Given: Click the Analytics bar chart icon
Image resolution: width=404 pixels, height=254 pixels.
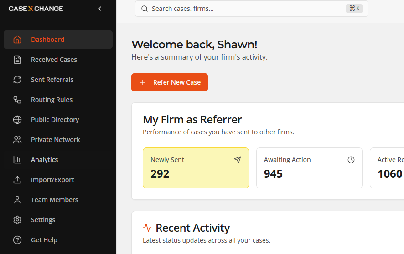Looking at the screenshot, I should pyautogui.click(x=17, y=160).
